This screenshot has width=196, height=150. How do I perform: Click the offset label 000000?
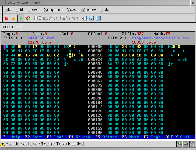(95, 47)
